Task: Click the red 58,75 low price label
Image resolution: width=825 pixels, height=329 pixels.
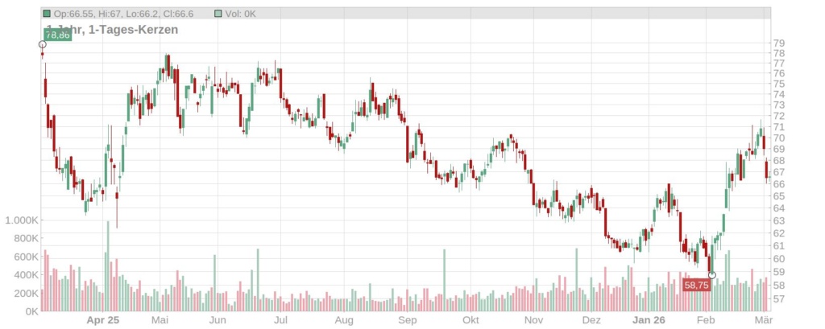Action: pyautogui.click(x=696, y=285)
